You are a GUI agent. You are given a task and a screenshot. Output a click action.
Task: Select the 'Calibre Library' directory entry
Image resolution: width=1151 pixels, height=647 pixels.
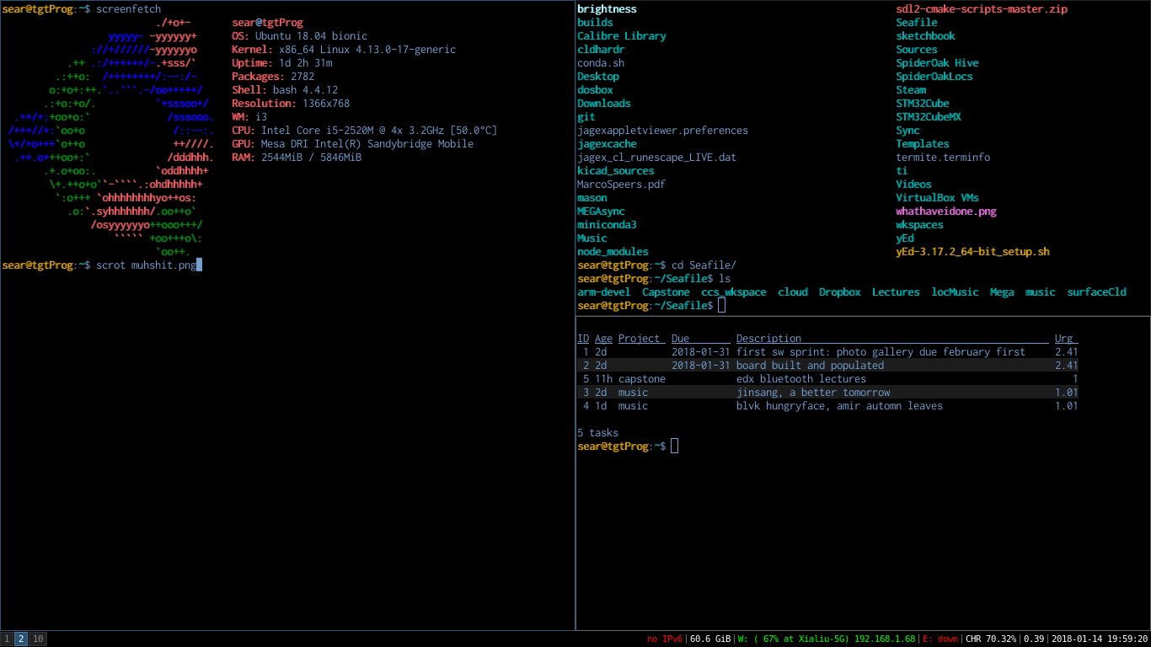coord(622,36)
